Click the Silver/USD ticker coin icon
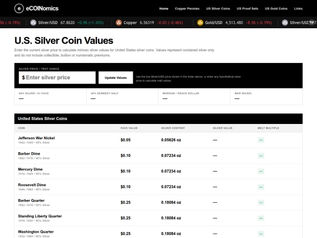 (33, 22)
